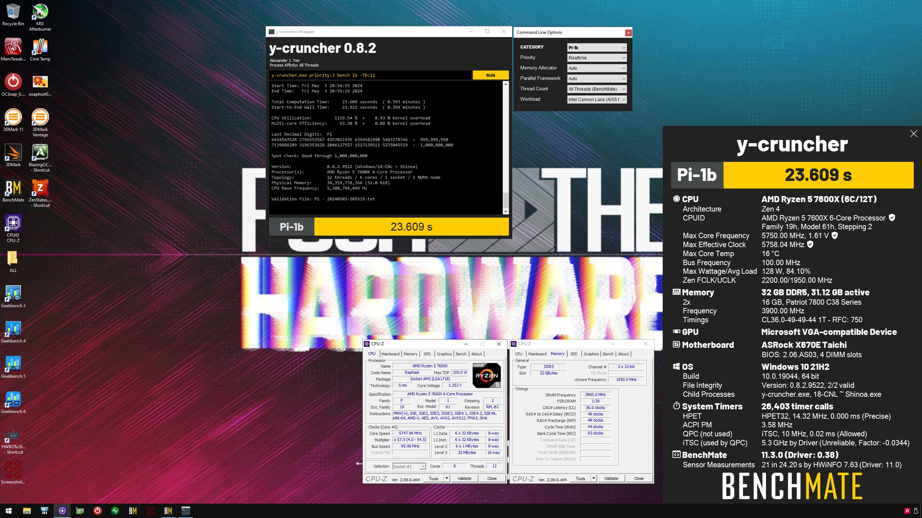Switch to About tab in right CPU-Z window

[623, 354]
